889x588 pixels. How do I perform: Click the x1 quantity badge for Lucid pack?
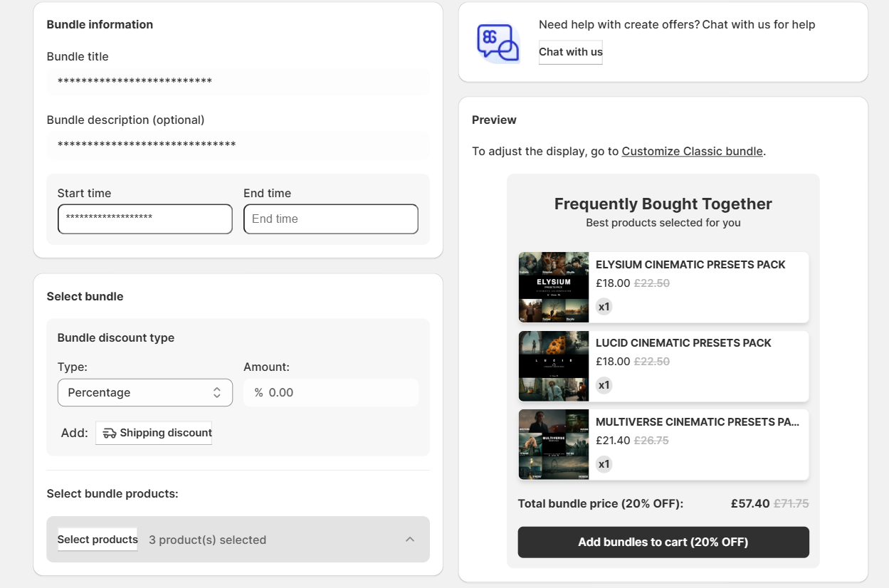tap(604, 385)
